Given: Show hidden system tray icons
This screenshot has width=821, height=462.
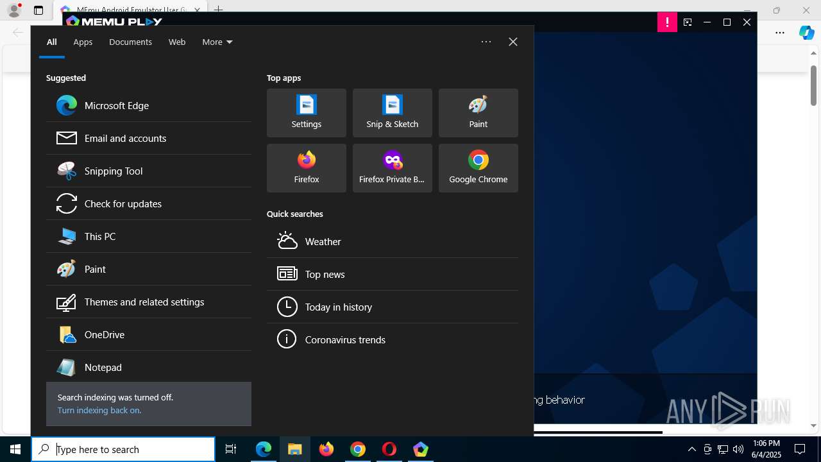Looking at the screenshot, I should [x=691, y=449].
